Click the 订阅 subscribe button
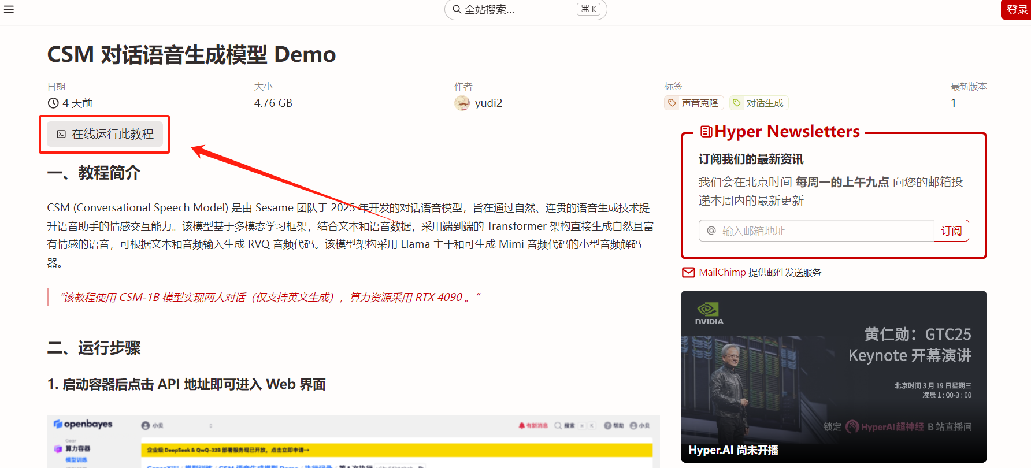Image resolution: width=1031 pixels, height=468 pixels. coord(951,231)
